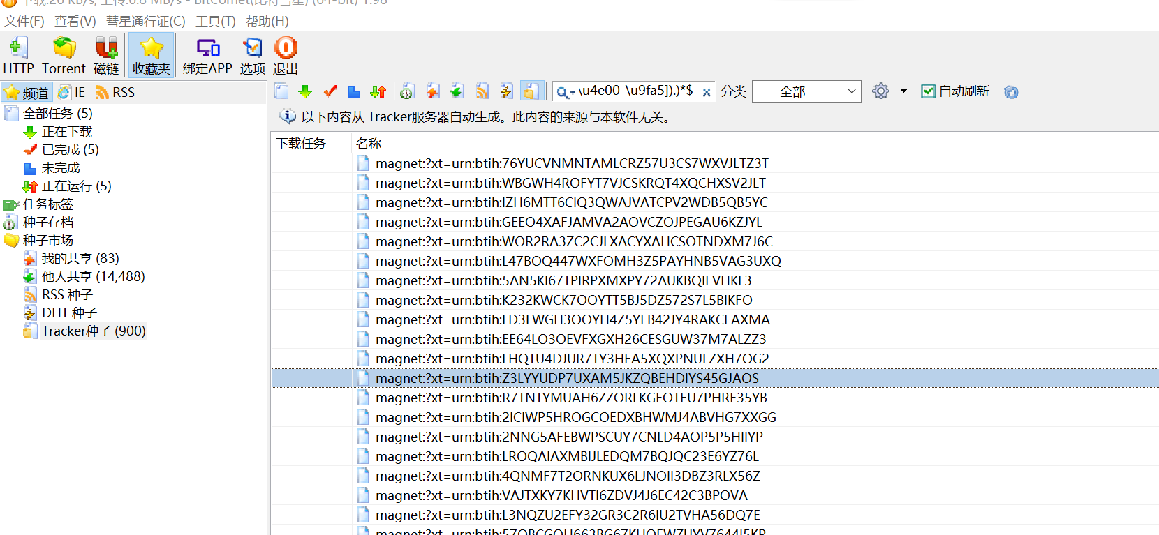Click the highlighted Tracker torrents icon in filter bar
Screen dimensions: 1159x535
coord(531,91)
